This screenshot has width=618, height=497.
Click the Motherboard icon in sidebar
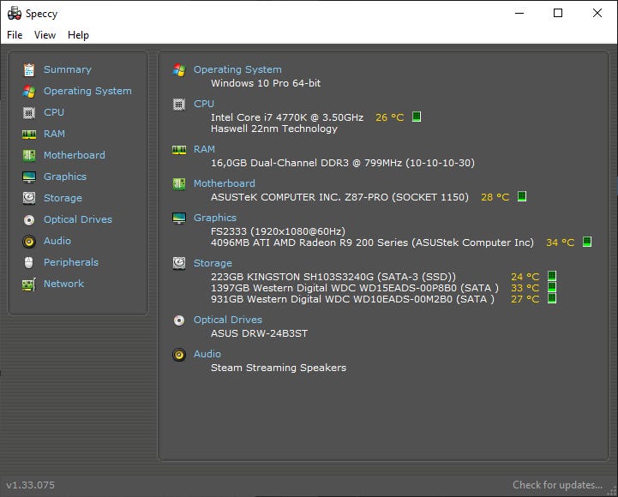29,155
